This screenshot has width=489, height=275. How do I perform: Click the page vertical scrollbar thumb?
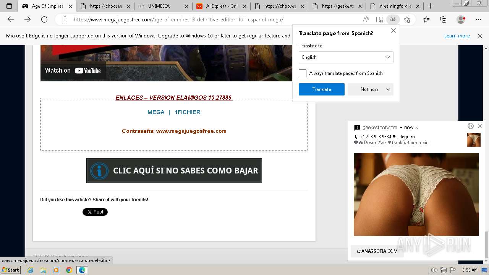(x=486, y=244)
